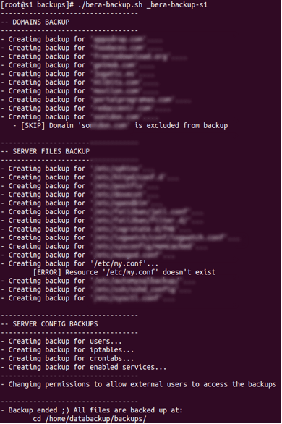Select the DOMAINS BACKUP heading line

[x=35, y=22]
